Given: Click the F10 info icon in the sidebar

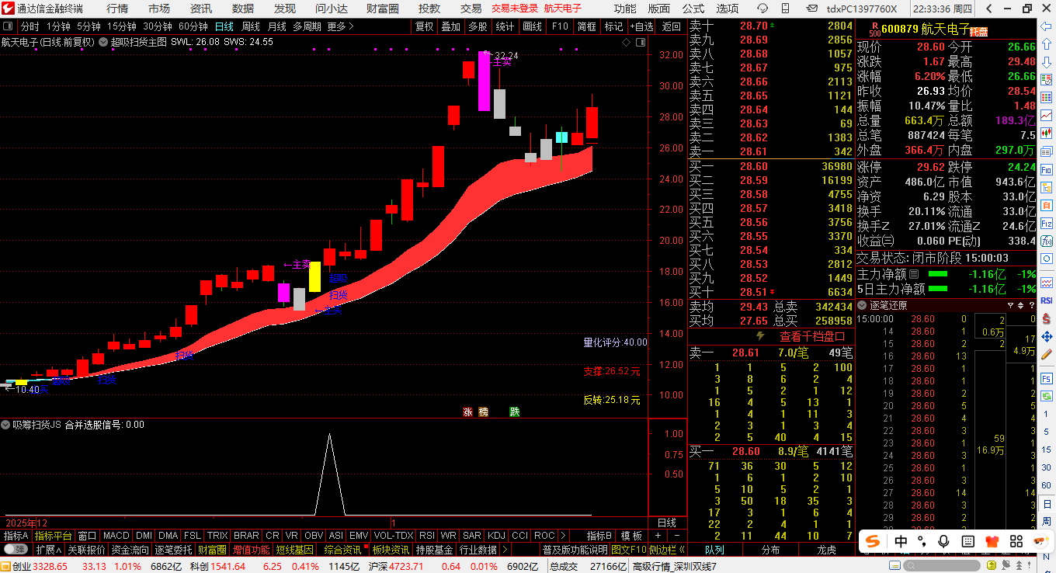Looking at the screenshot, I should coord(1045,169).
